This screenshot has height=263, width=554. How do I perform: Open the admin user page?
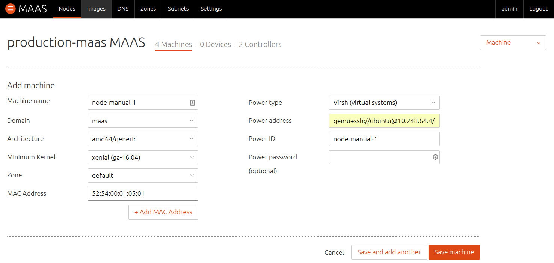[509, 9]
